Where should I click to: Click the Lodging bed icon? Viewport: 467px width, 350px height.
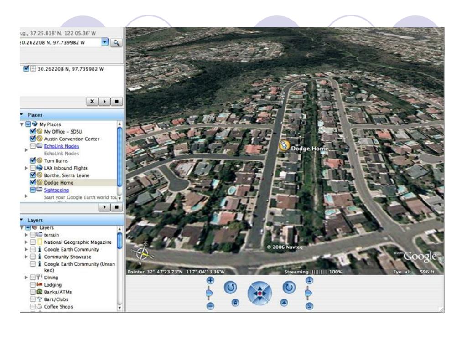[39, 284]
